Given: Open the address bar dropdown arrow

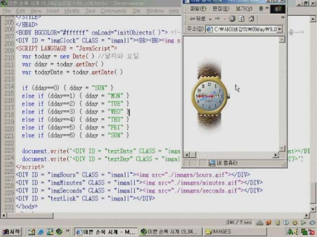Looking at the screenshot, I should pos(280,29).
